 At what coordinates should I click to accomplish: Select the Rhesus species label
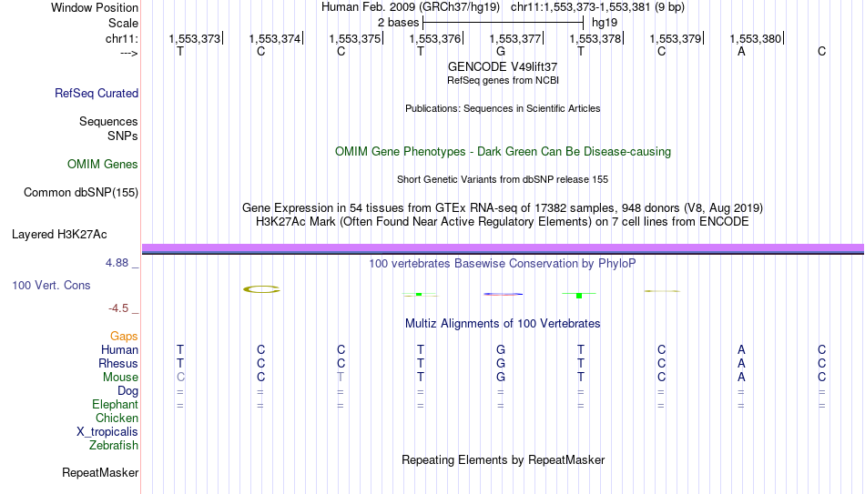click(x=118, y=363)
